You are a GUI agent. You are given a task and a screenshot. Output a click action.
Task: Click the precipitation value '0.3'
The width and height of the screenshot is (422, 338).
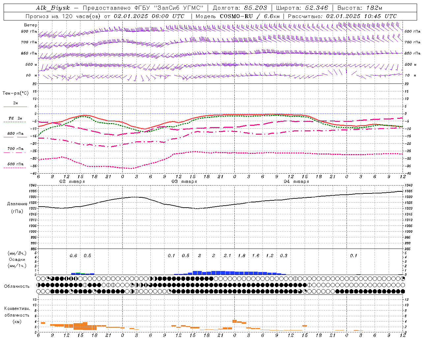[x=284, y=256]
